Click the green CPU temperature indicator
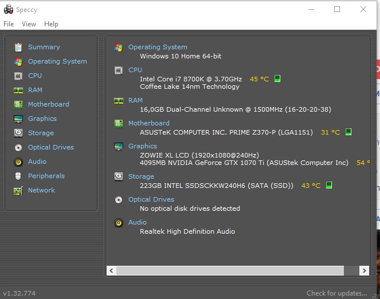 (277, 78)
